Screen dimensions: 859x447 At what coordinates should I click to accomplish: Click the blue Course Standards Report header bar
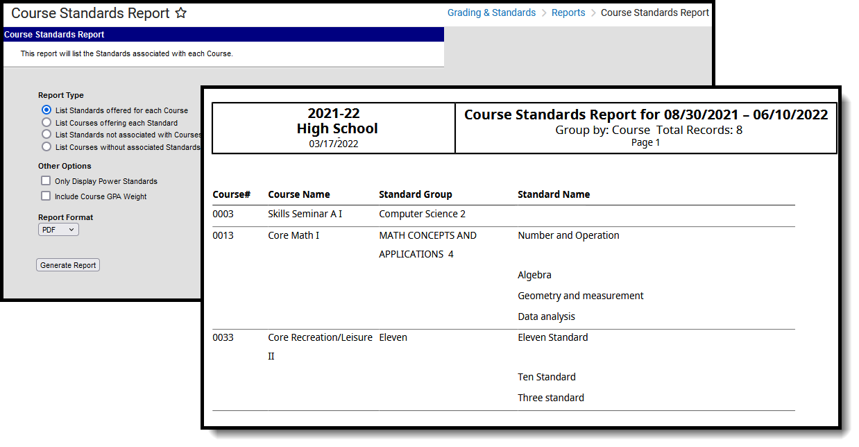pos(223,34)
